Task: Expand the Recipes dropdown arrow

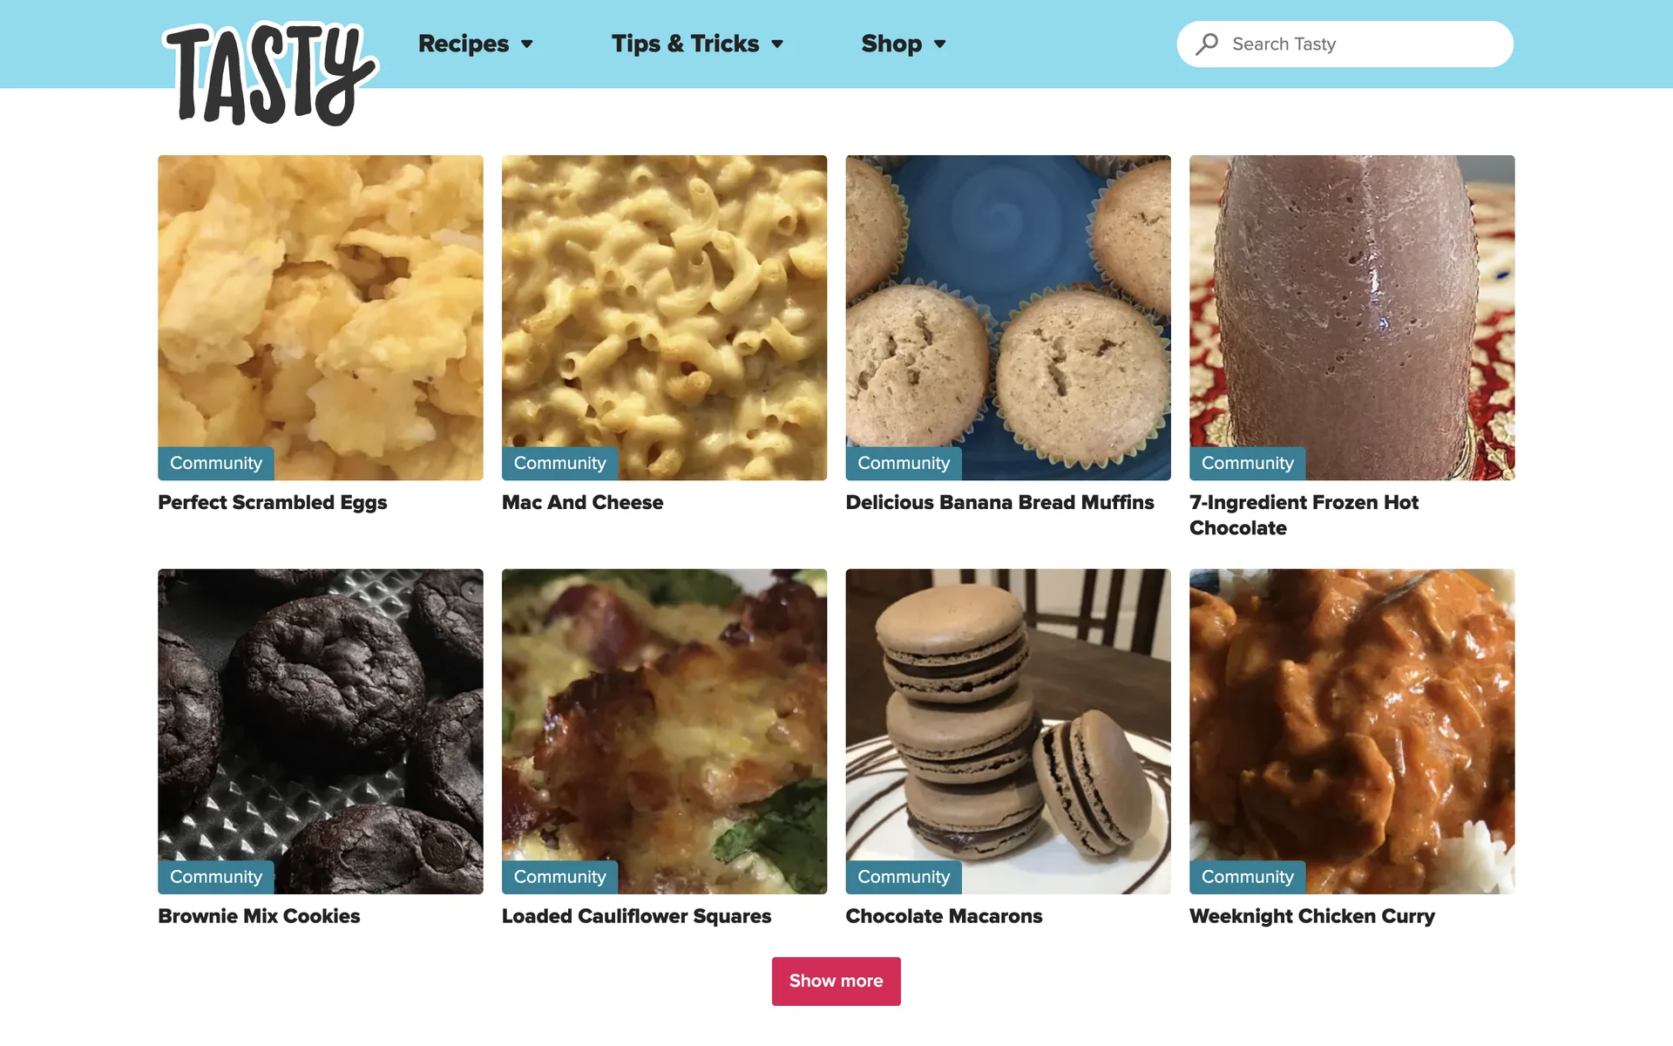Action: (527, 44)
